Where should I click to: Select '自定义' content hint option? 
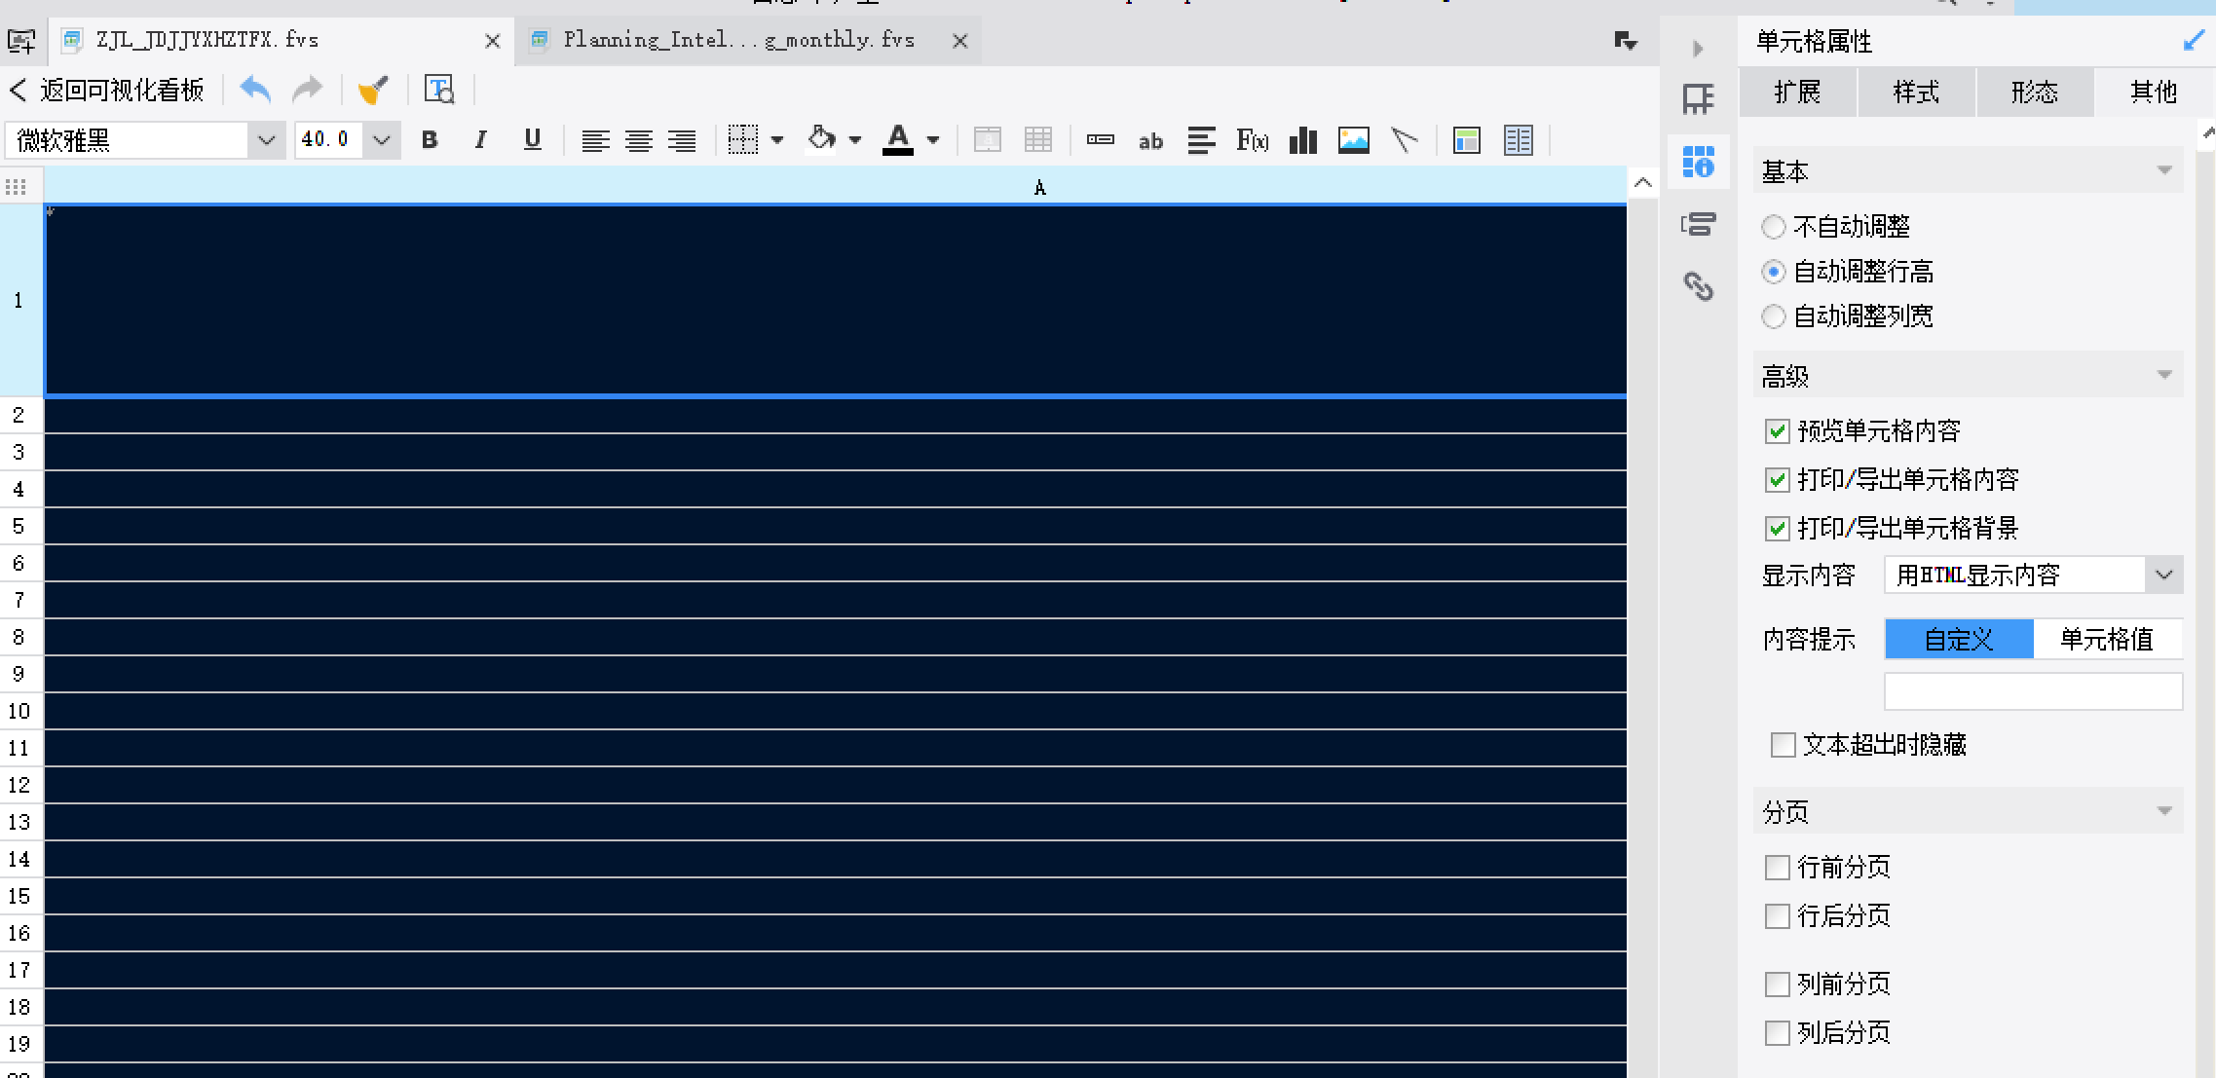tap(1959, 640)
